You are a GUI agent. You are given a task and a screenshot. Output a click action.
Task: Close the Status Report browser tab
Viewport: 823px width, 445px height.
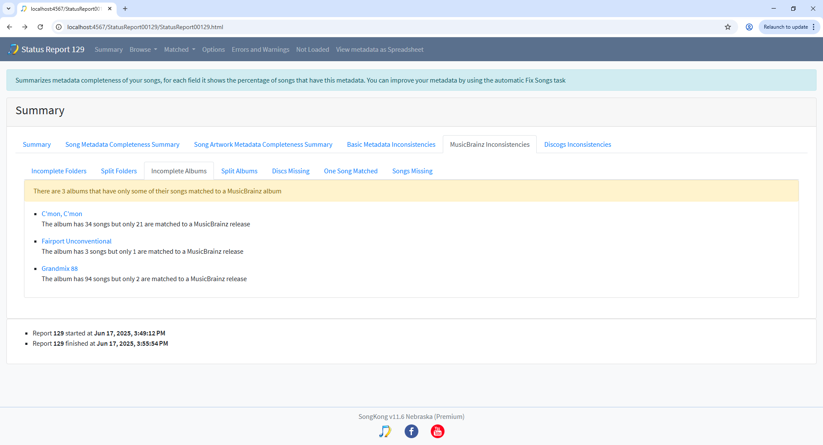point(110,9)
